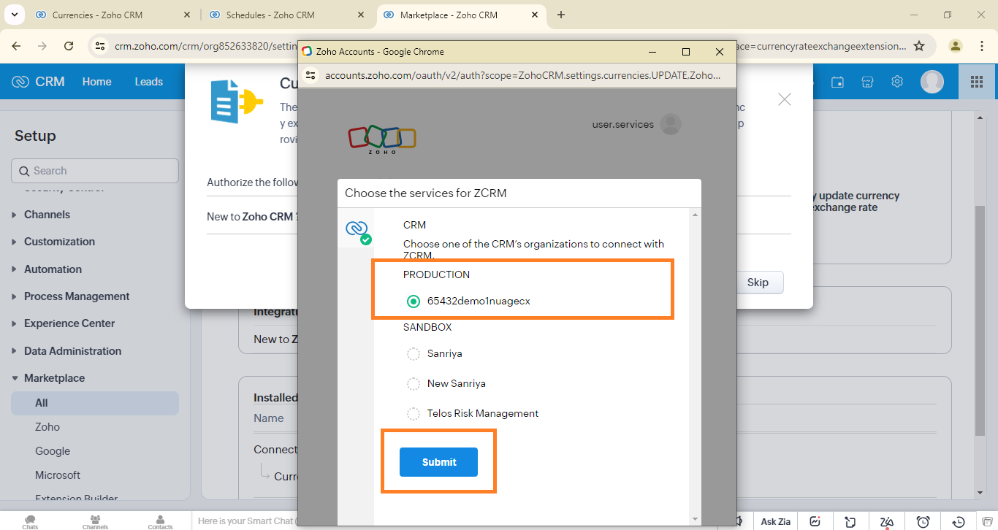This screenshot has height=530, width=998.
Task: Open the reminders alarm clock icon
Action: tap(923, 522)
